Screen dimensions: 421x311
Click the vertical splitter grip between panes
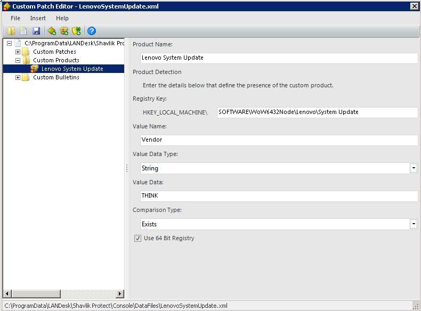pyautogui.click(x=127, y=168)
